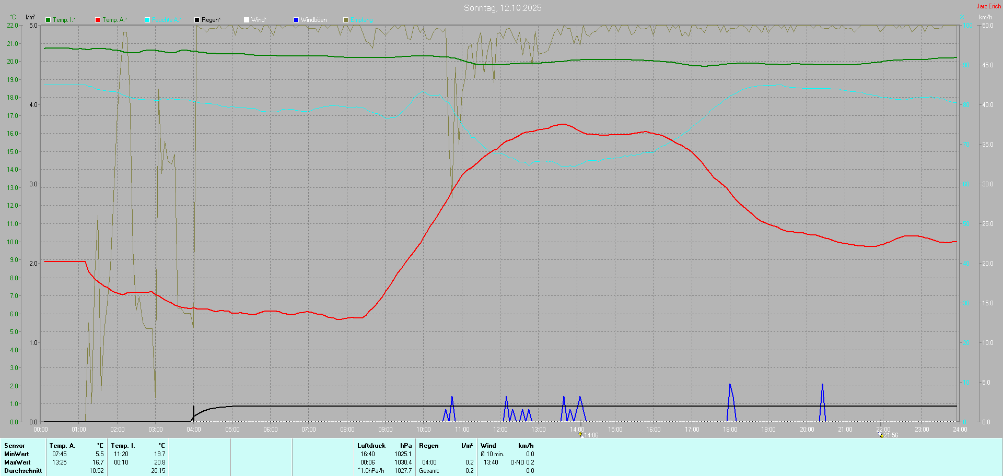Click the 'Regen' column header in the table
Screen dimensions: 1003x476
point(429,446)
